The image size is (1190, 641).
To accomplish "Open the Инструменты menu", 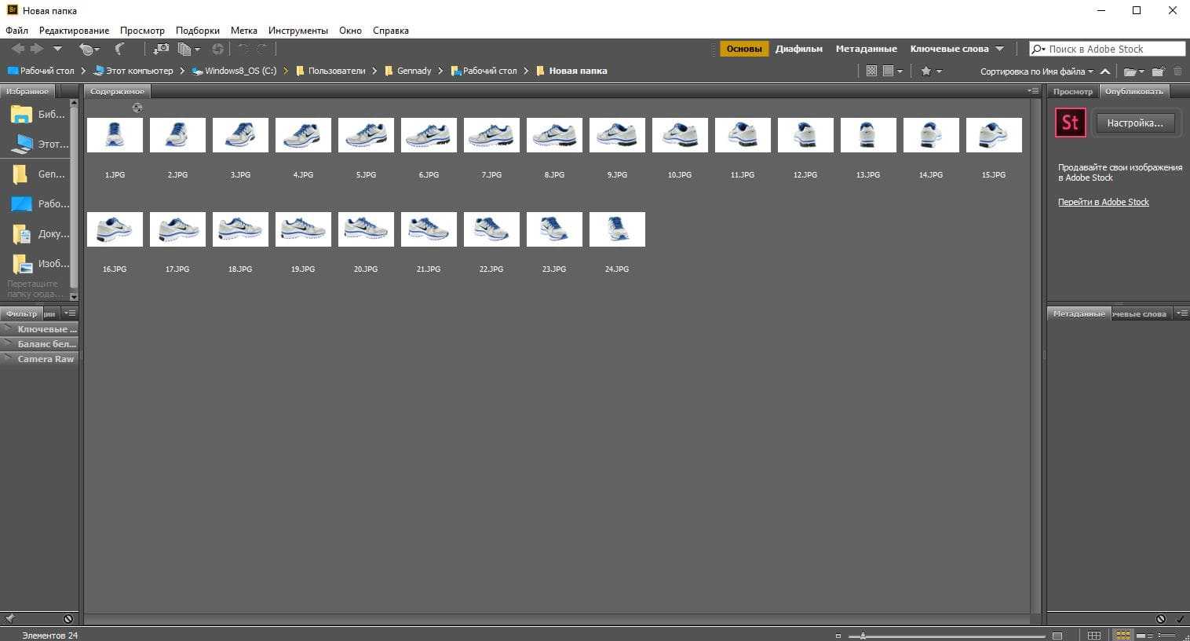I will (297, 31).
